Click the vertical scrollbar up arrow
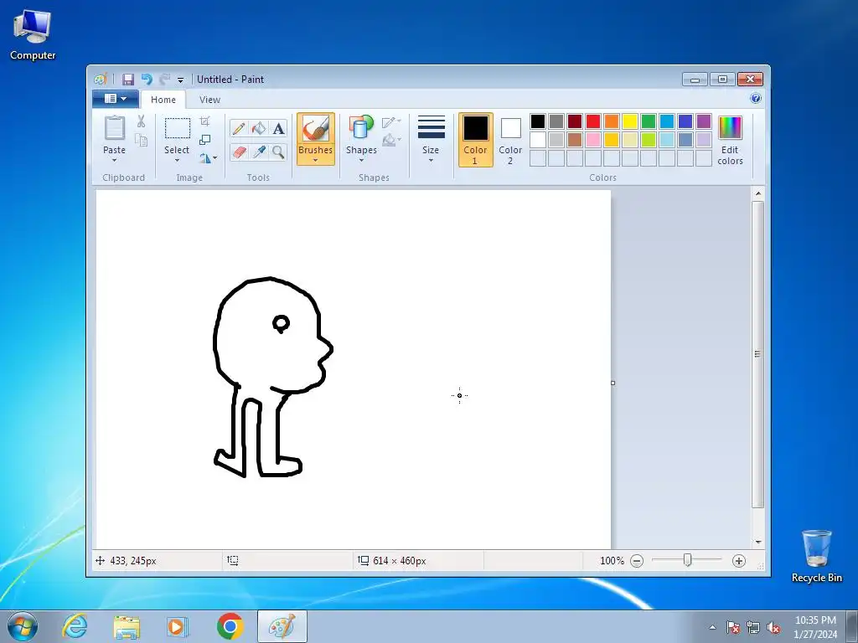This screenshot has height=643, width=858. (x=757, y=193)
